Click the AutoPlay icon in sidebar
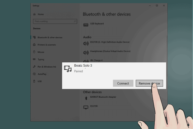This screenshot has width=193, height=129. 34,74
